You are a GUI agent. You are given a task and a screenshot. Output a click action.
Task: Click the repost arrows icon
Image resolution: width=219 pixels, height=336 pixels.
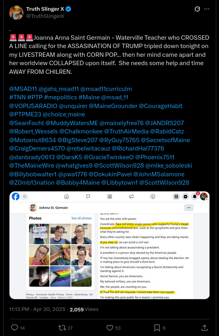pos(62,328)
